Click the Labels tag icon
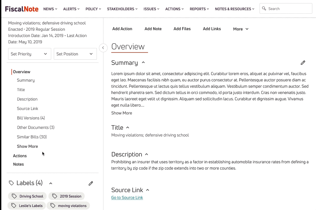The width and height of the screenshot is (316, 210). pos(11,183)
